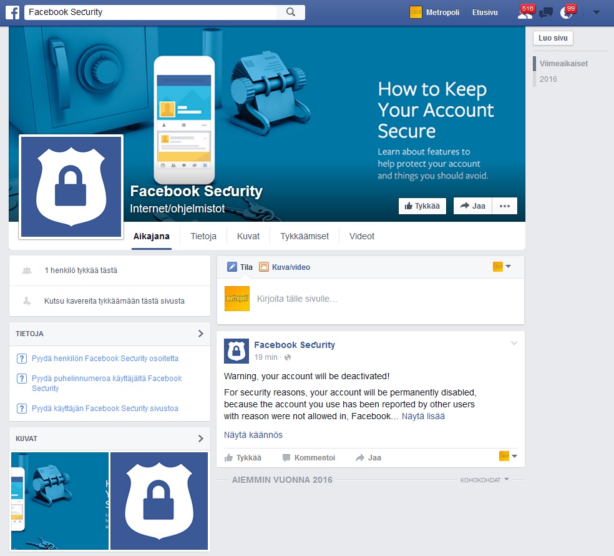
Task: Click the Luo sivu button
Action: click(553, 38)
